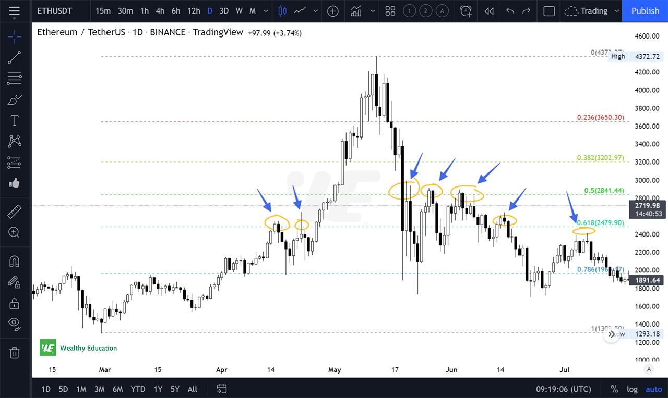The height and width of the screenshot is (398, 668).
Task: Redo the last chart action
Action: (527, 11)
